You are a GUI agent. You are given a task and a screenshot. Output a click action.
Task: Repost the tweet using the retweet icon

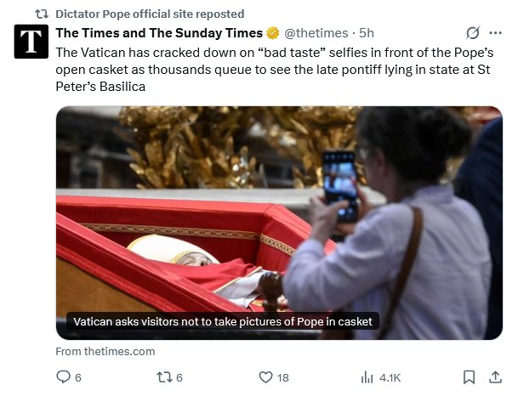(162, 376)
